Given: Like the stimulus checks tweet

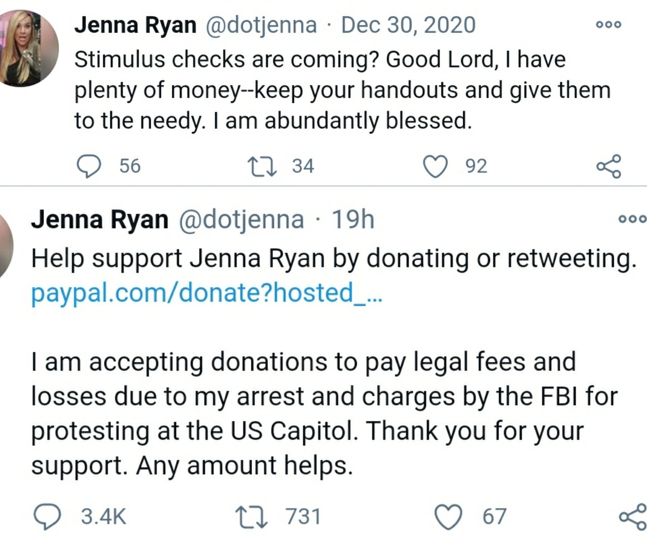Looking at the screenshot, I should click(x=436, y=166).
